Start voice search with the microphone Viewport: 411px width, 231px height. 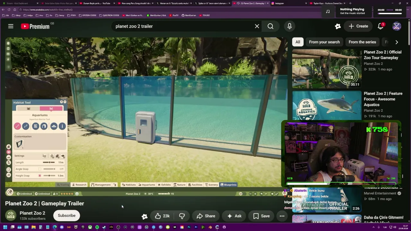coord(289,26)
